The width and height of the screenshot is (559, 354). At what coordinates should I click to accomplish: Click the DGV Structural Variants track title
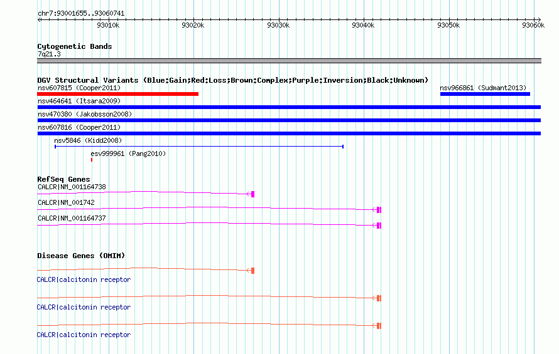pyautogui.click(x=233, y=80)
